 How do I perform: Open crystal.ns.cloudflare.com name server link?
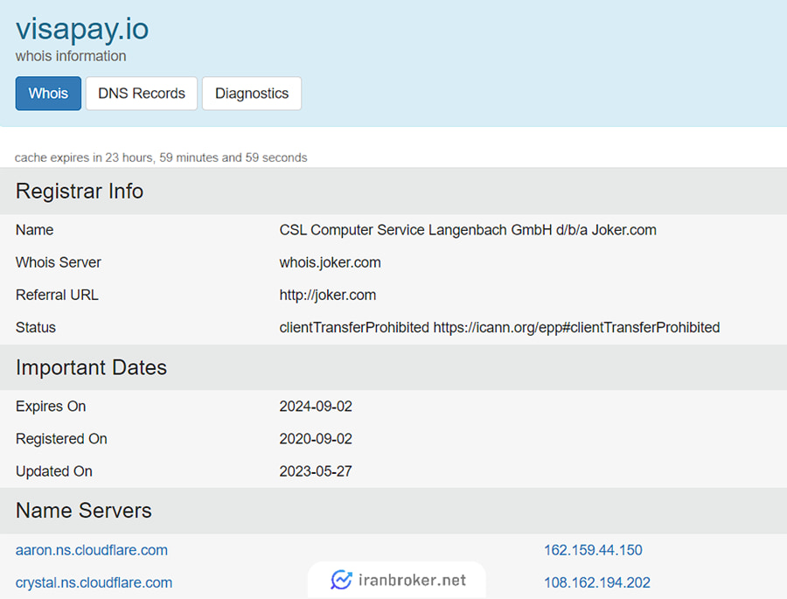pos(94,582)
